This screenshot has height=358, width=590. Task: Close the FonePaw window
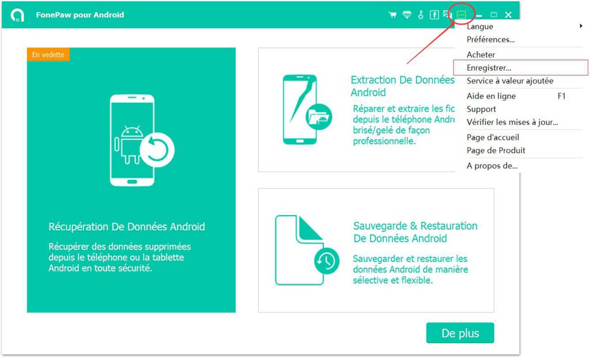point(508,14)
